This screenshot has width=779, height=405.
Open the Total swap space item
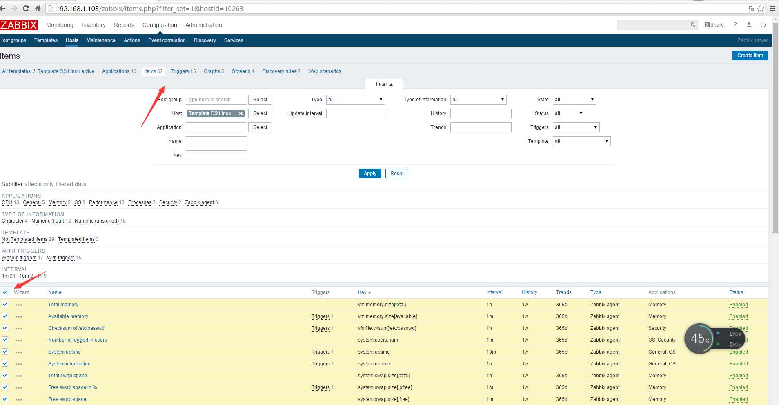coord(67,376)
